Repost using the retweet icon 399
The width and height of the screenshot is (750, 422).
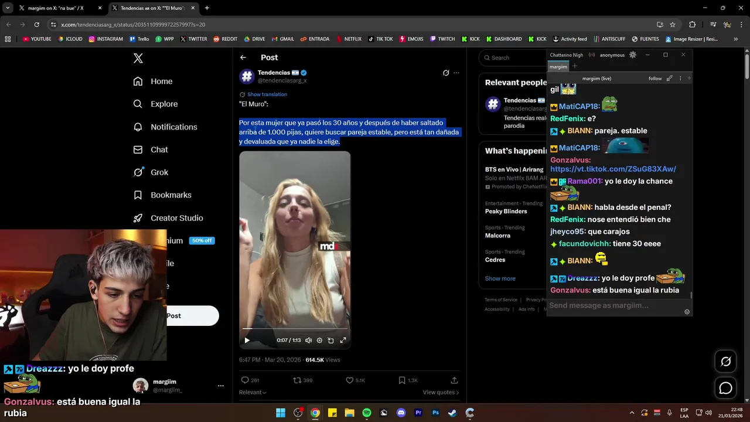pos(303,380)
